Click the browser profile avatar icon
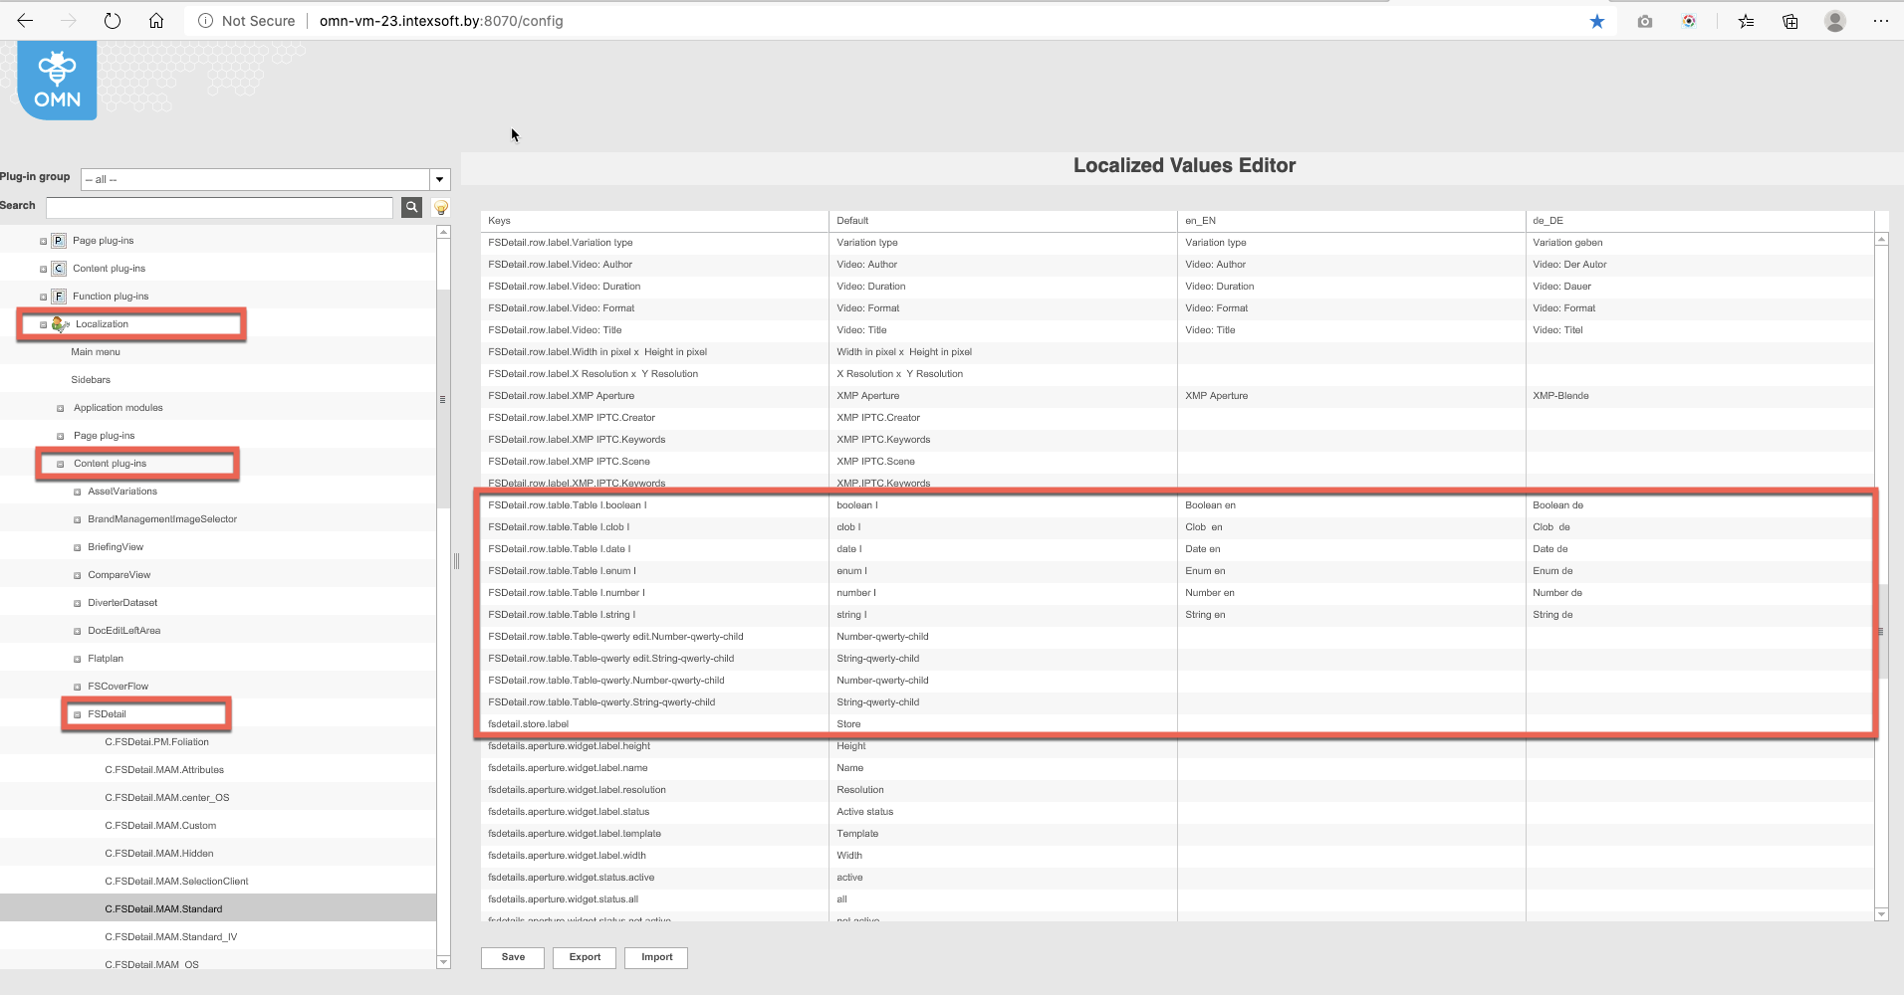This screenshot has width=1904, height=995. point(1834,21)
